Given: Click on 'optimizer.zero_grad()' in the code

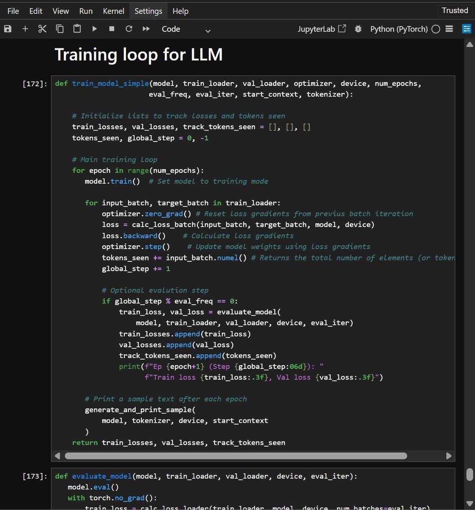Looking at the screenshot, I should coord(147,214).
